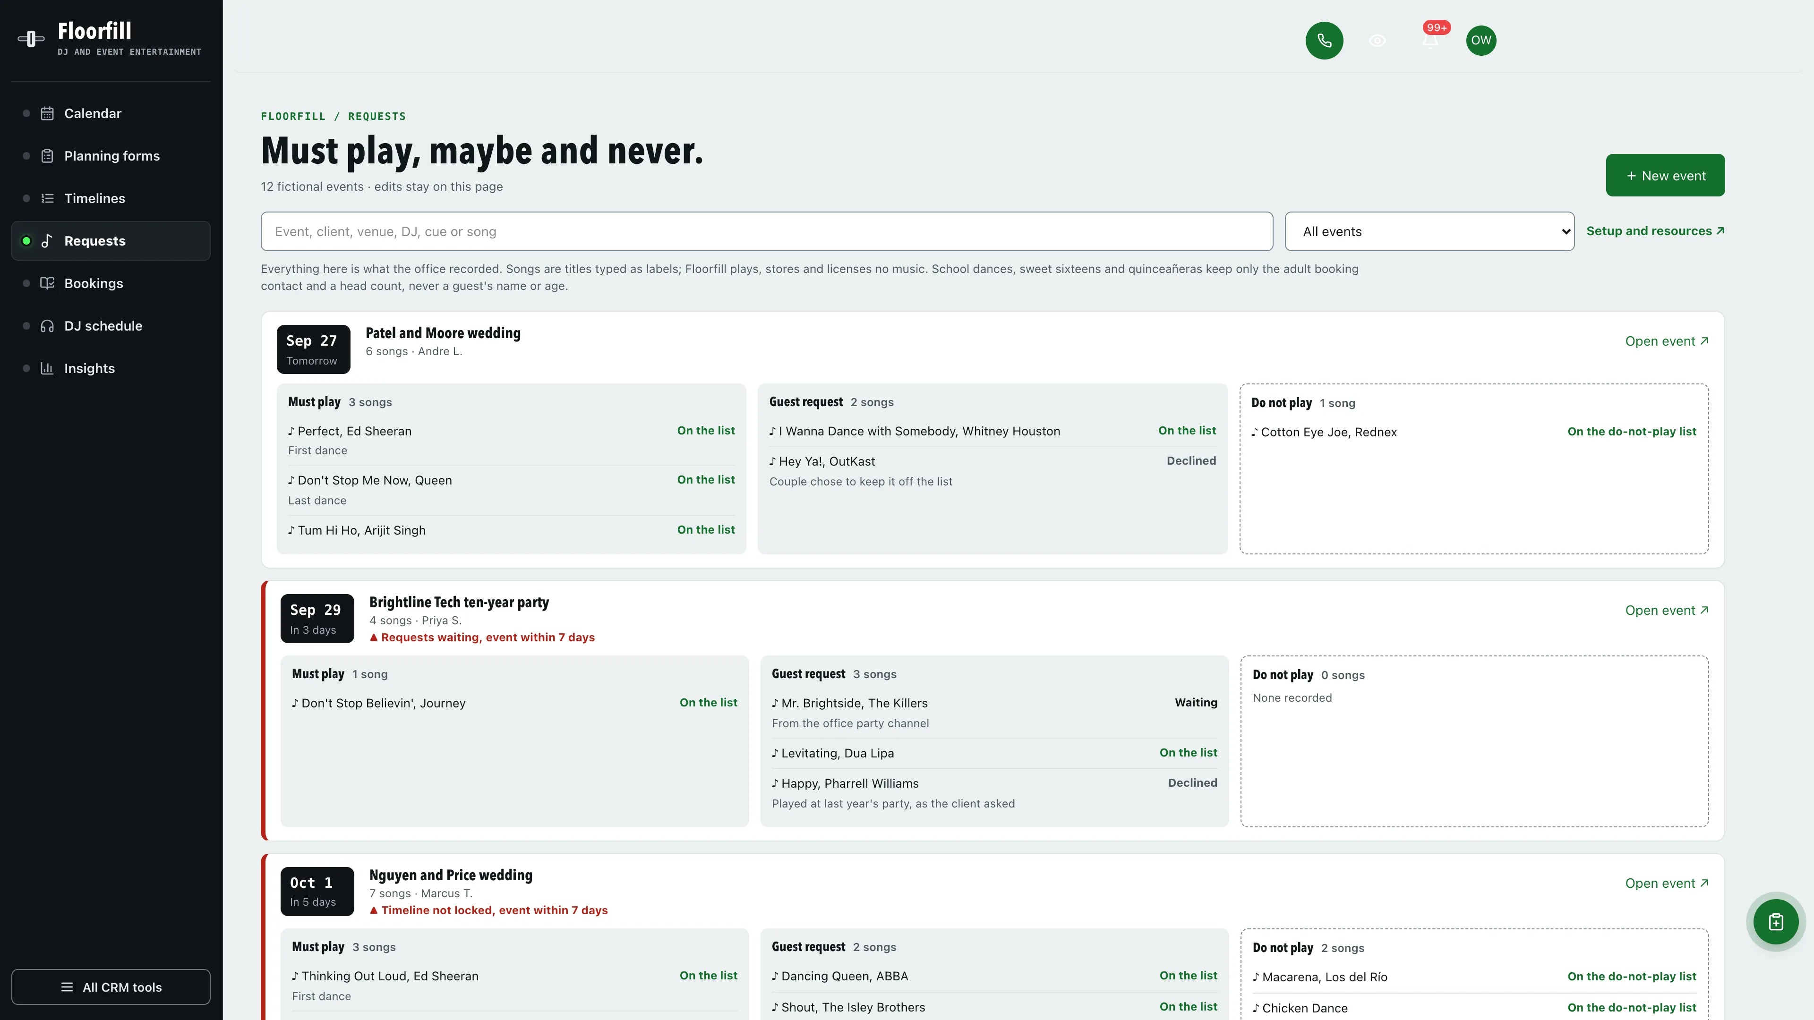
Task: Open the Insights chart icon
Action: pos(47,368)
